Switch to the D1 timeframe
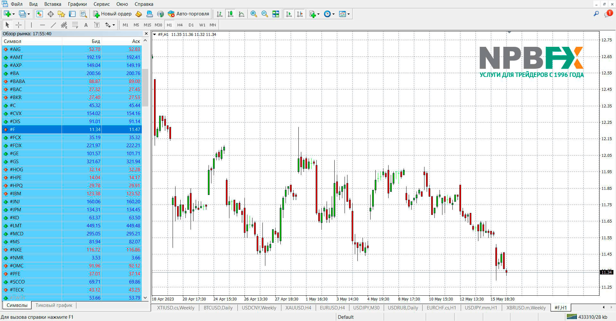 click(191, 25)
